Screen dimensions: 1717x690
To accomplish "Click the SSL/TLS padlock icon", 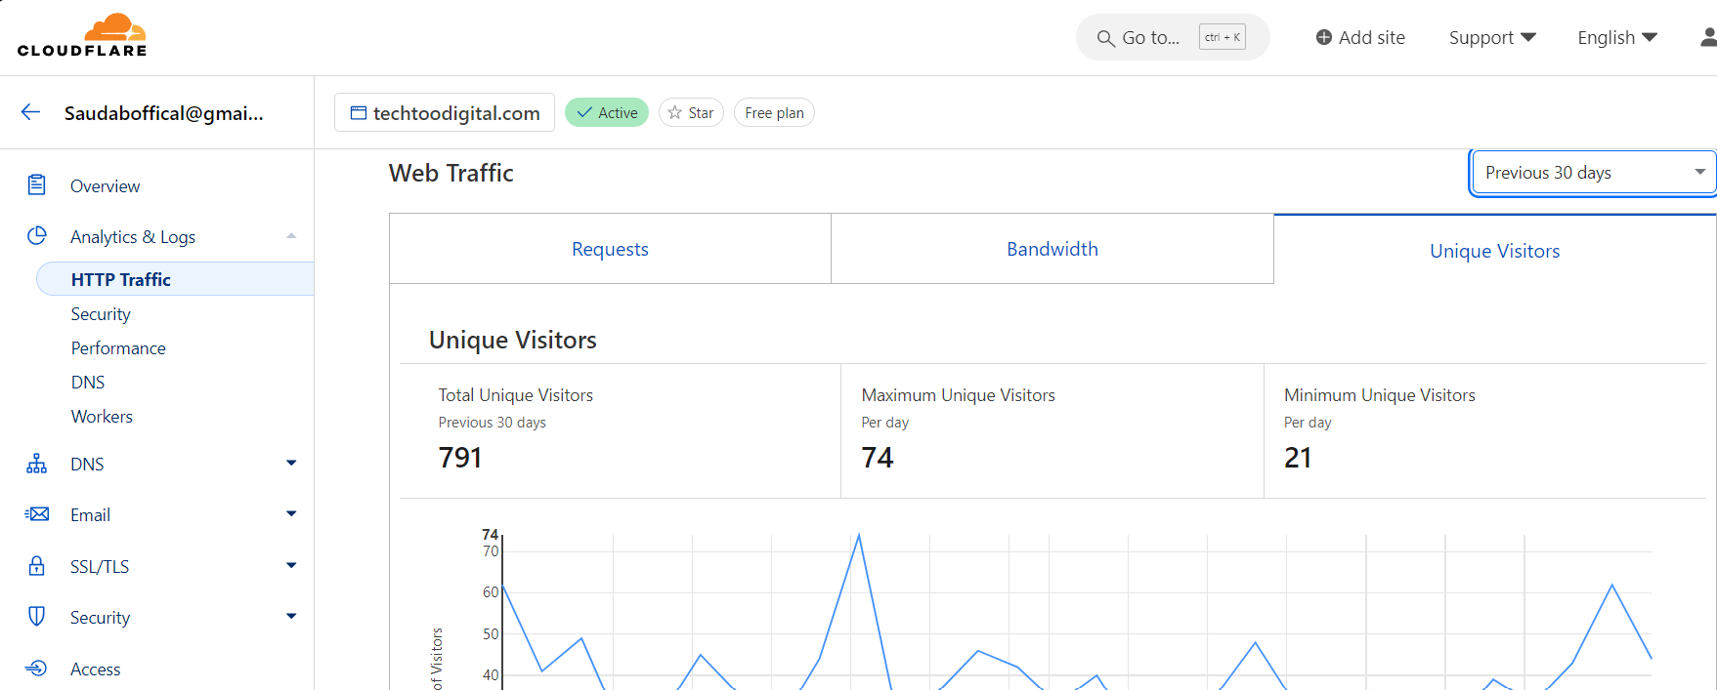I will [x=37, y=566].
